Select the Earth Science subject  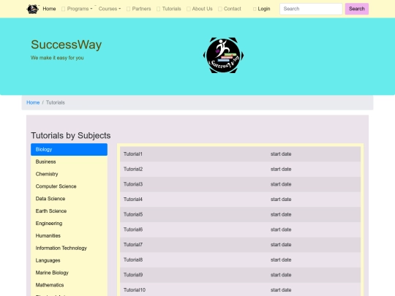[69, 211]
